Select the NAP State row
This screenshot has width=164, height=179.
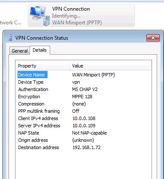pyautogui.click(x=83, y=133)
